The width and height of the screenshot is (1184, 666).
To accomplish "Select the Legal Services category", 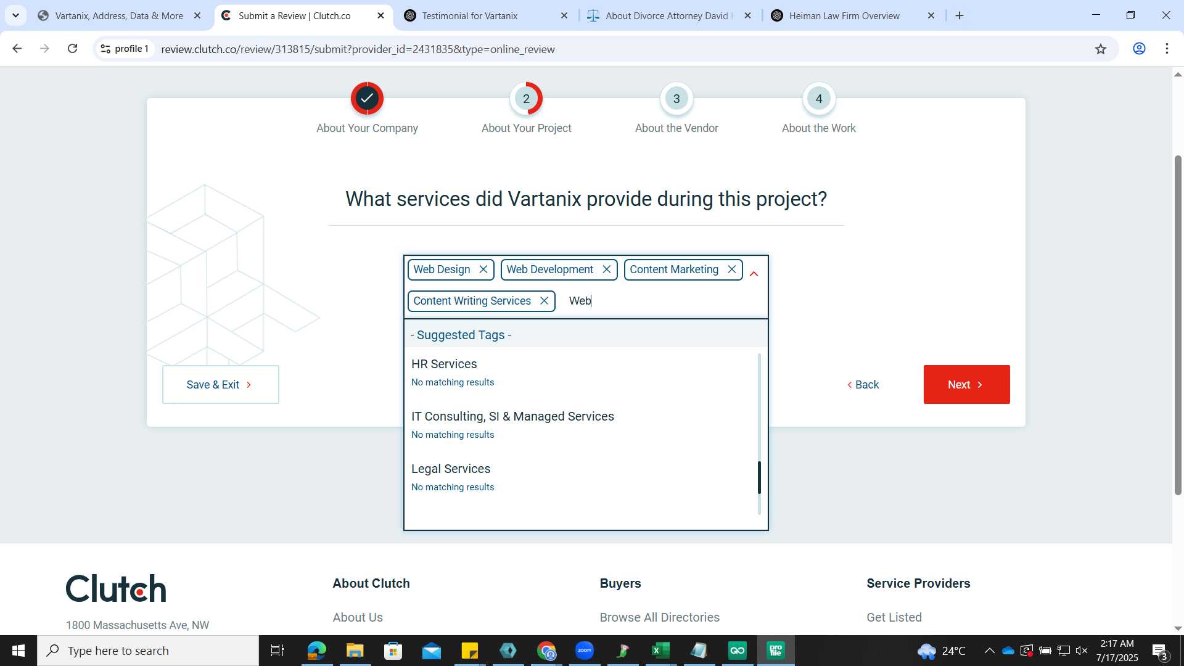I will click(451, 469).
